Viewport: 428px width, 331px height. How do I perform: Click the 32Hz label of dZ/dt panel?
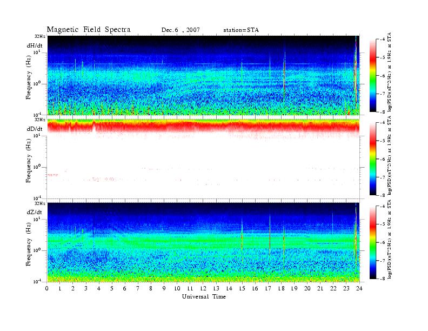[x=40, y=203]
